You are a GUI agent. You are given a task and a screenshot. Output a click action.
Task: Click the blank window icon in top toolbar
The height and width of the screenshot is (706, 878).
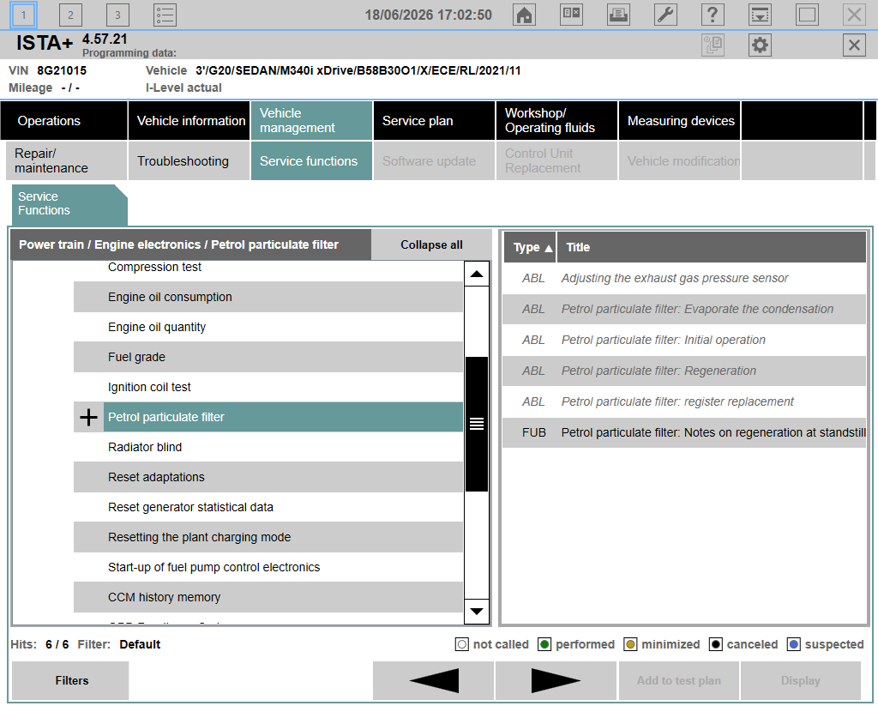click(x=807, y=15)
